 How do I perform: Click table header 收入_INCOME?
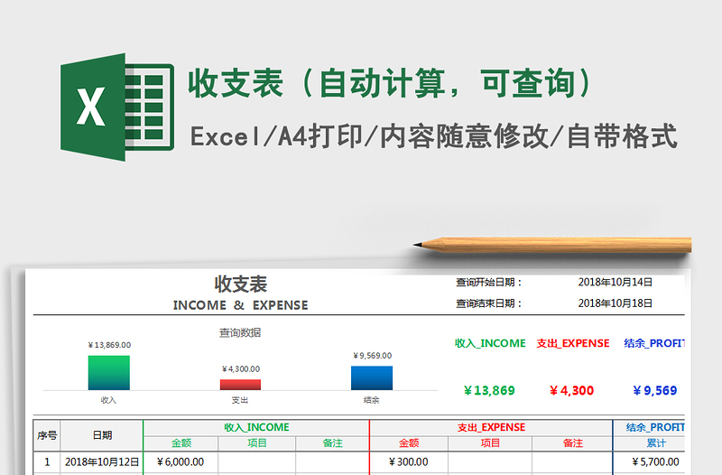click(256, 427)
